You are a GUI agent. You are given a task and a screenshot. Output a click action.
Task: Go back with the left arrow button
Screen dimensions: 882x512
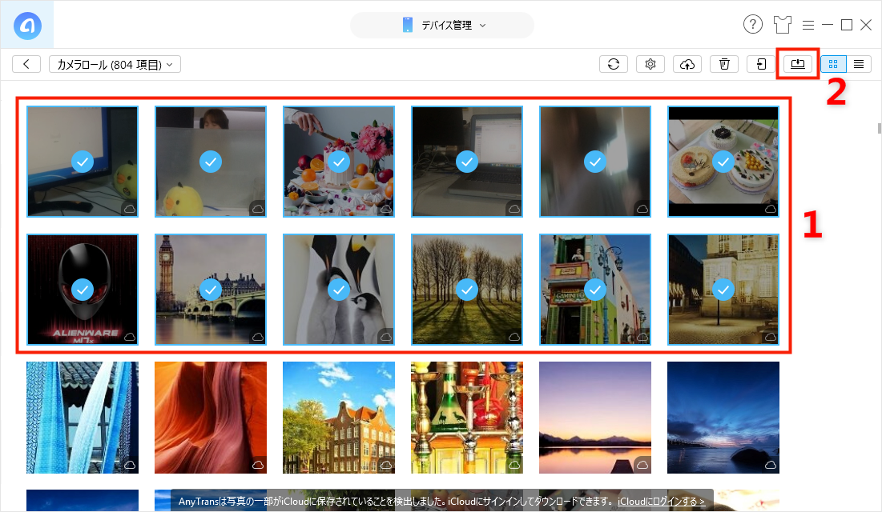coord(26,64)
